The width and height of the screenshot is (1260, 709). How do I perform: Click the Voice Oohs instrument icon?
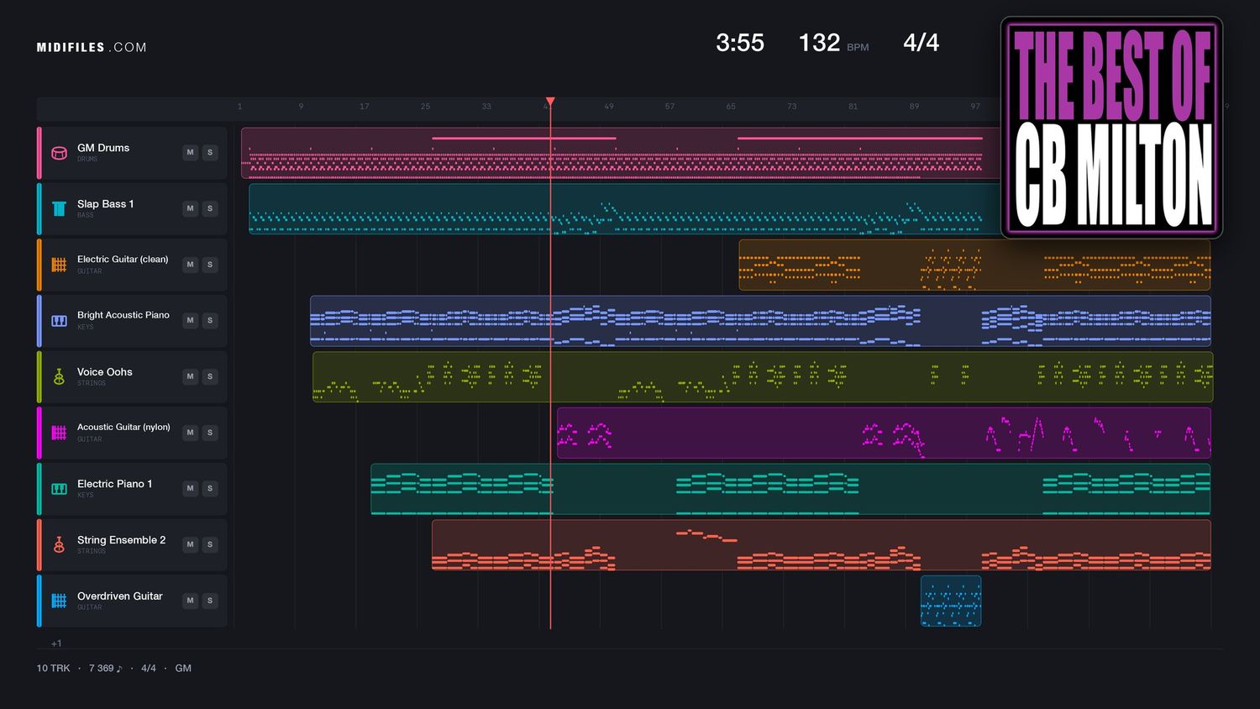(x=59, y=376)
